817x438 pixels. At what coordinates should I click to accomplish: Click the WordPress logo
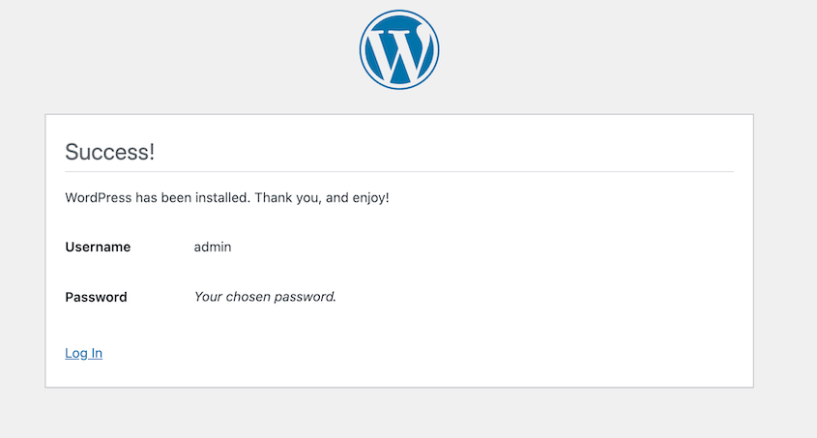pos(399,49)
